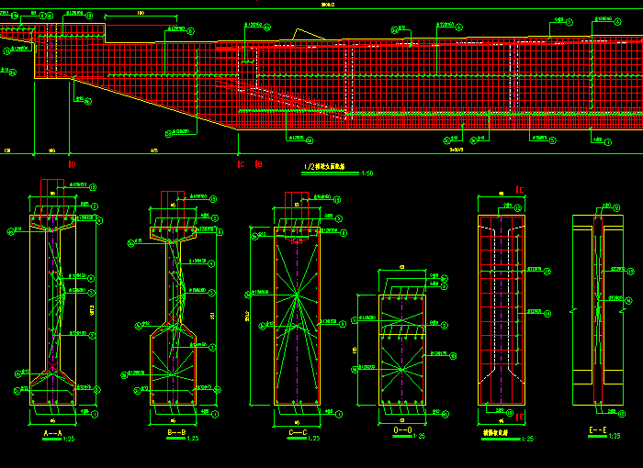643x468 pixels.
Task: Select the red D section cut marker
Action: tap(72, 164)
